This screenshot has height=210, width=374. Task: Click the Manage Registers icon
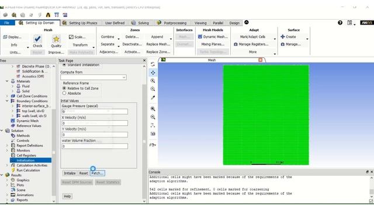pos(236,44)
